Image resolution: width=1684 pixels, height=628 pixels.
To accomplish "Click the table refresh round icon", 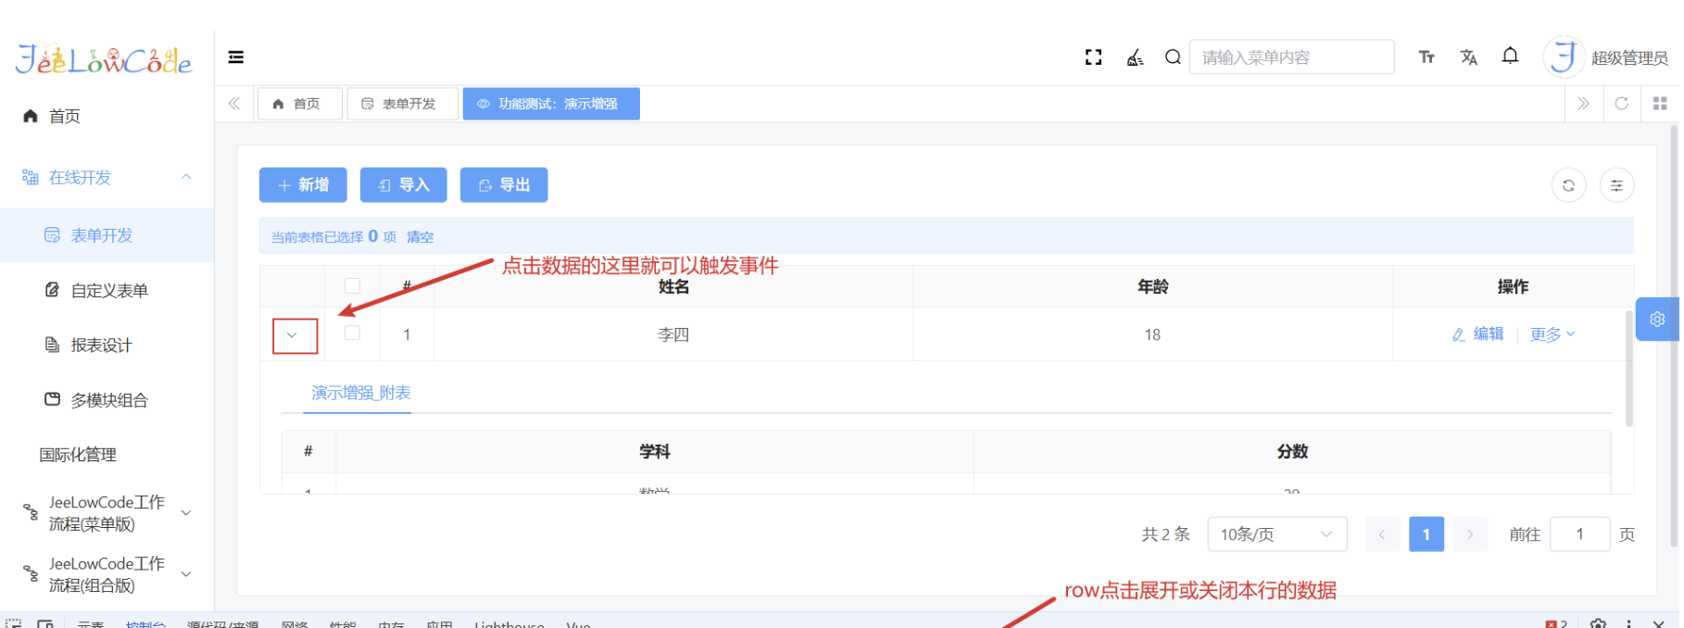I will tap(1568, 185).
